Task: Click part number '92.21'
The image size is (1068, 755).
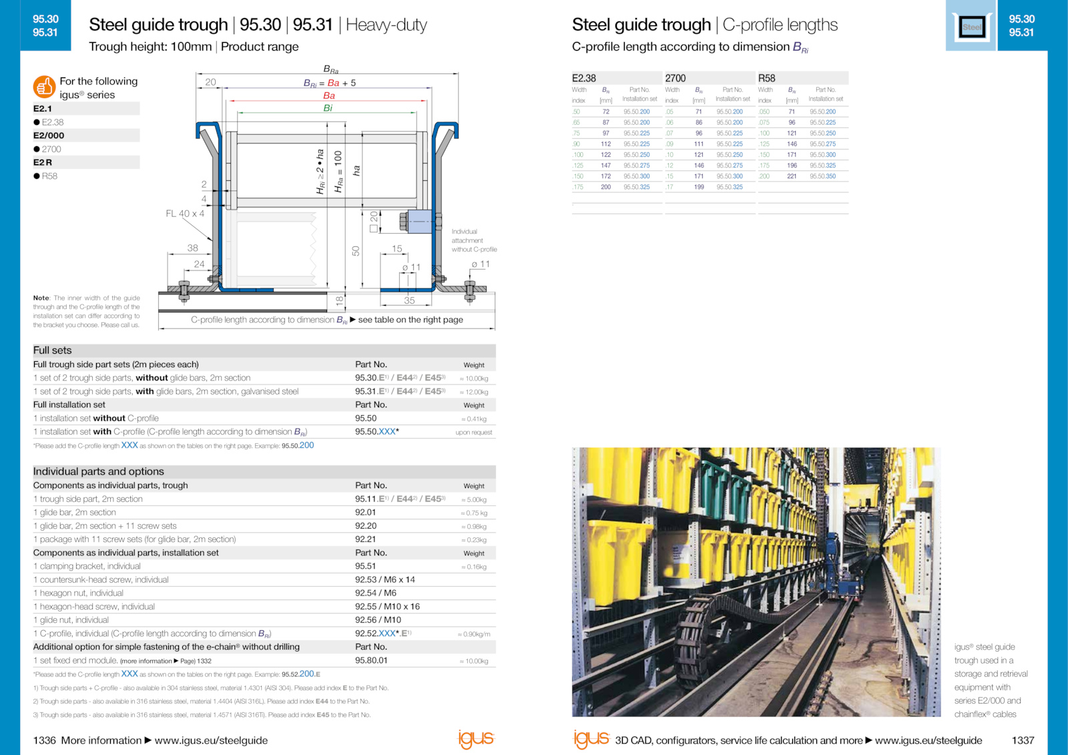Action: point(365,539)
